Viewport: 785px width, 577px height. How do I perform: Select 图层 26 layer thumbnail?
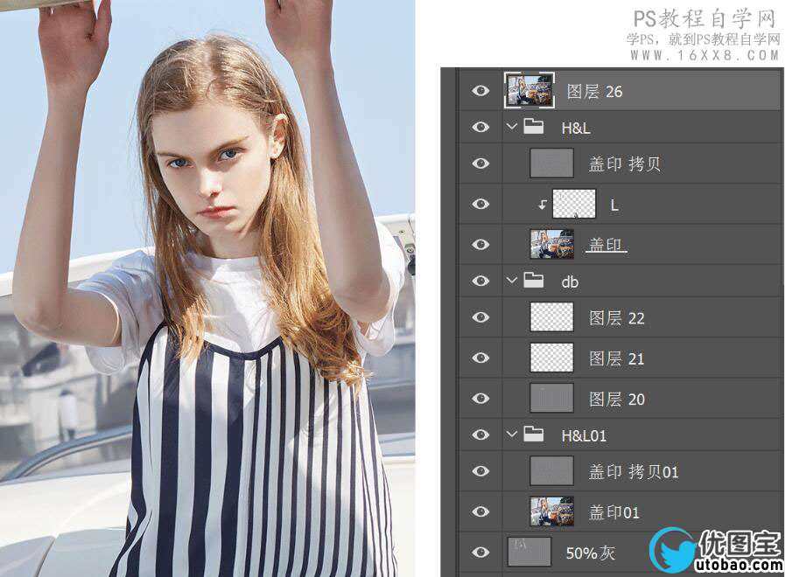pos(529,91)
